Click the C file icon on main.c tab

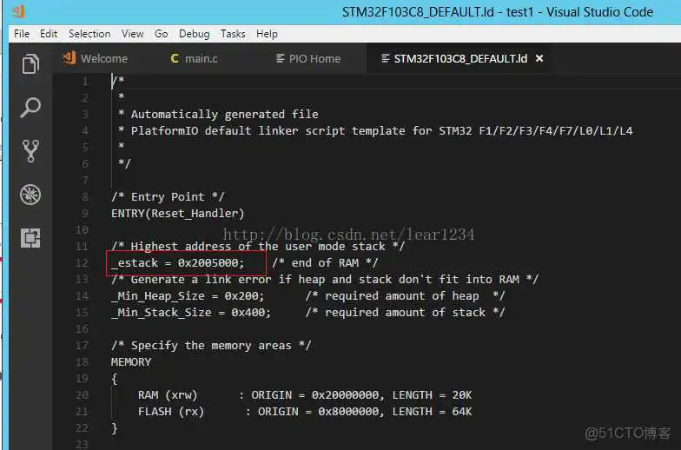tap(175, 58)
